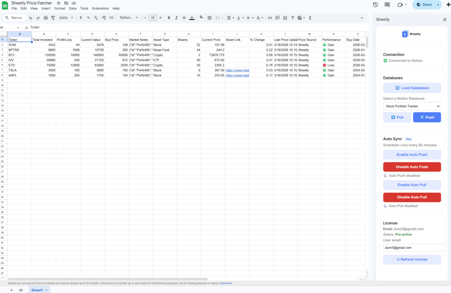Click Enable Auto Push
Viewport: 451px width, 293px height.
point(412,155)
